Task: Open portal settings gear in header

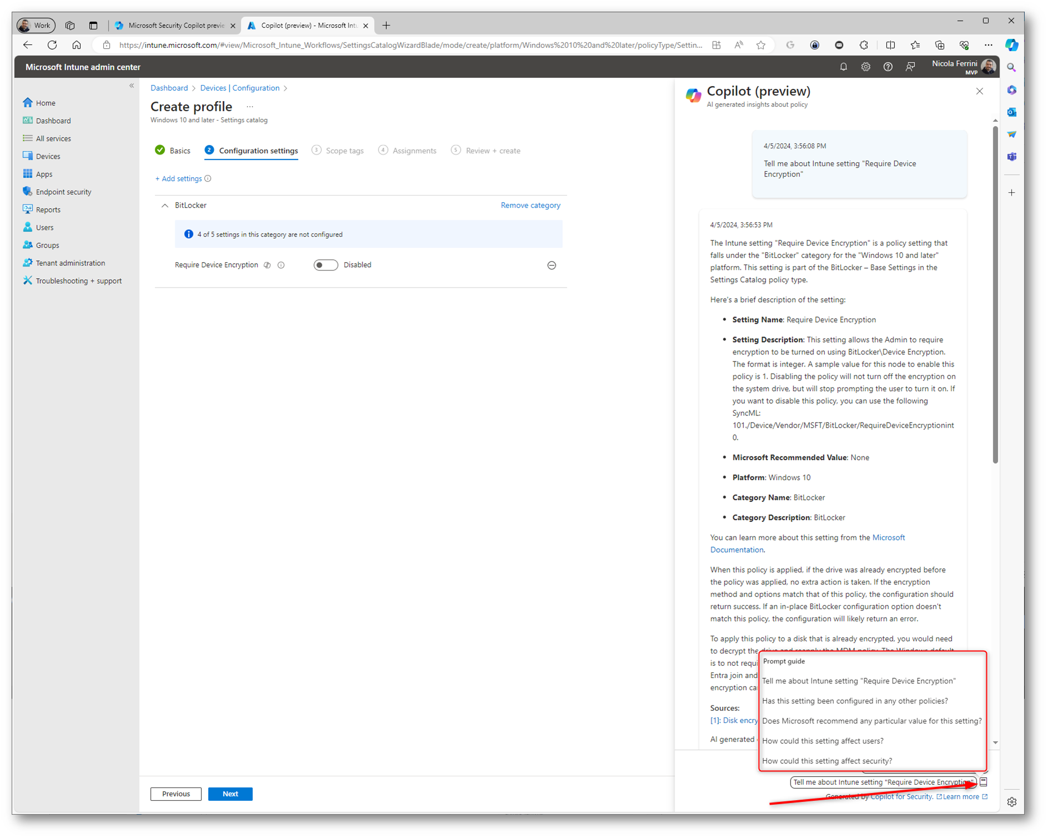Action: coord(865,67)
